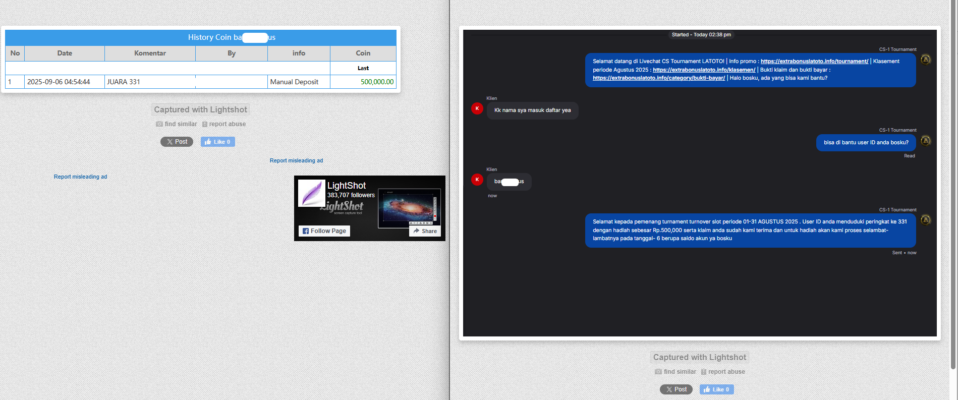Click 'Komentar' column header
The height and width of the screenshot is (400, 958).
click(150, 53)
